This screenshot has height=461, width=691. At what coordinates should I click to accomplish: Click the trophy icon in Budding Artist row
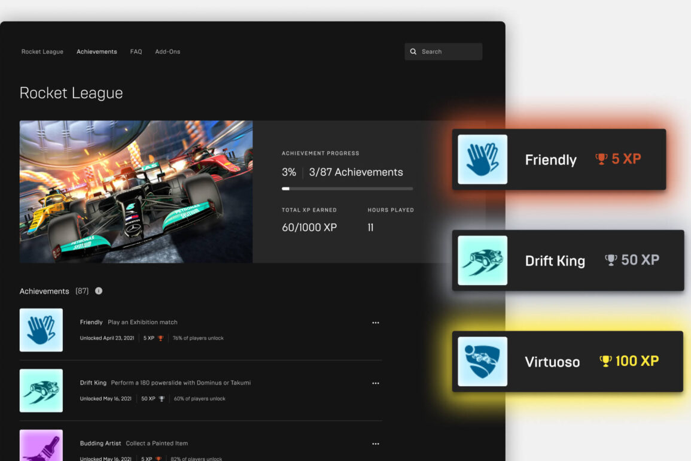pos(159,459)
